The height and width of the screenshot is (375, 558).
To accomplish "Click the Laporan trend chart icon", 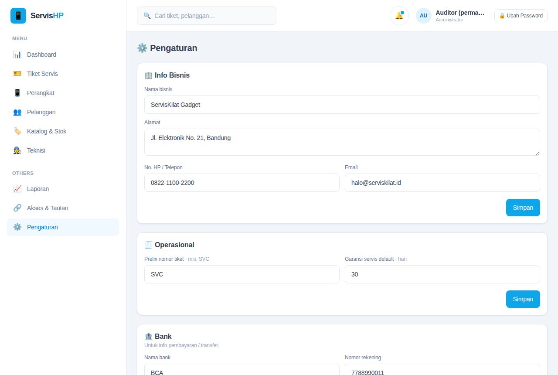I will point(17,189).
